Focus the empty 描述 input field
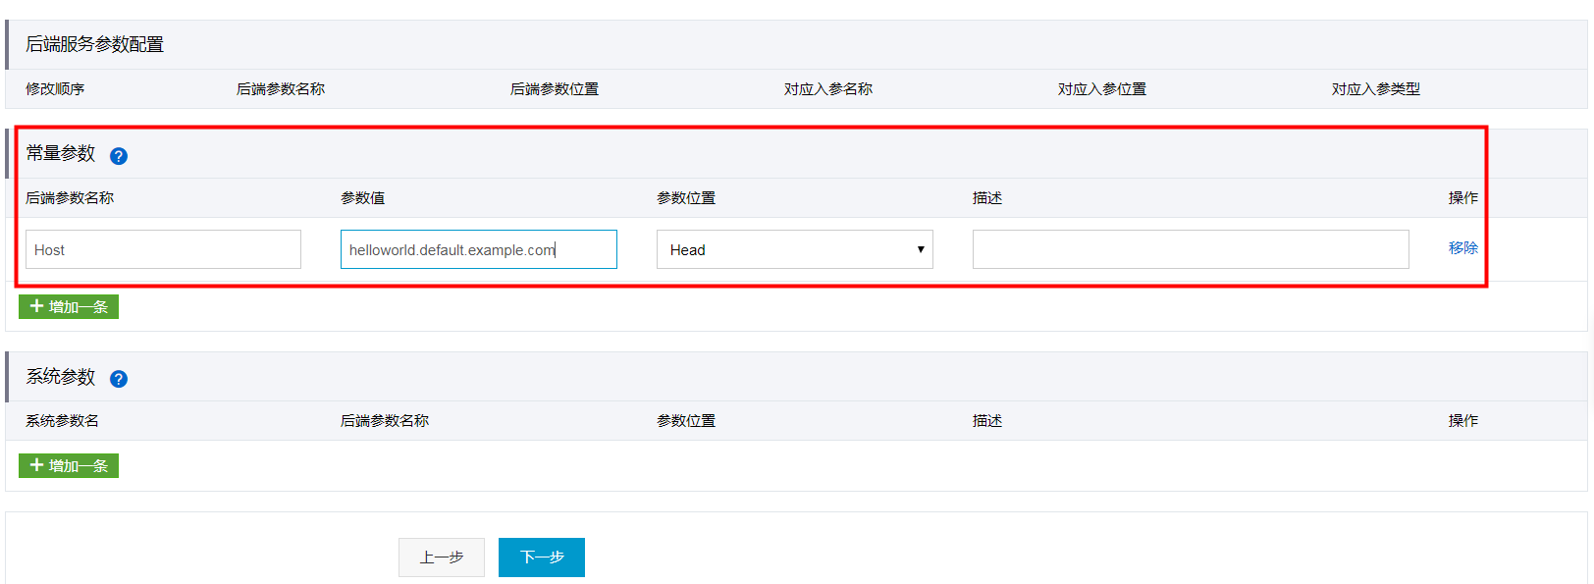Viewport: 1594px width, 584px height. 1191,249
